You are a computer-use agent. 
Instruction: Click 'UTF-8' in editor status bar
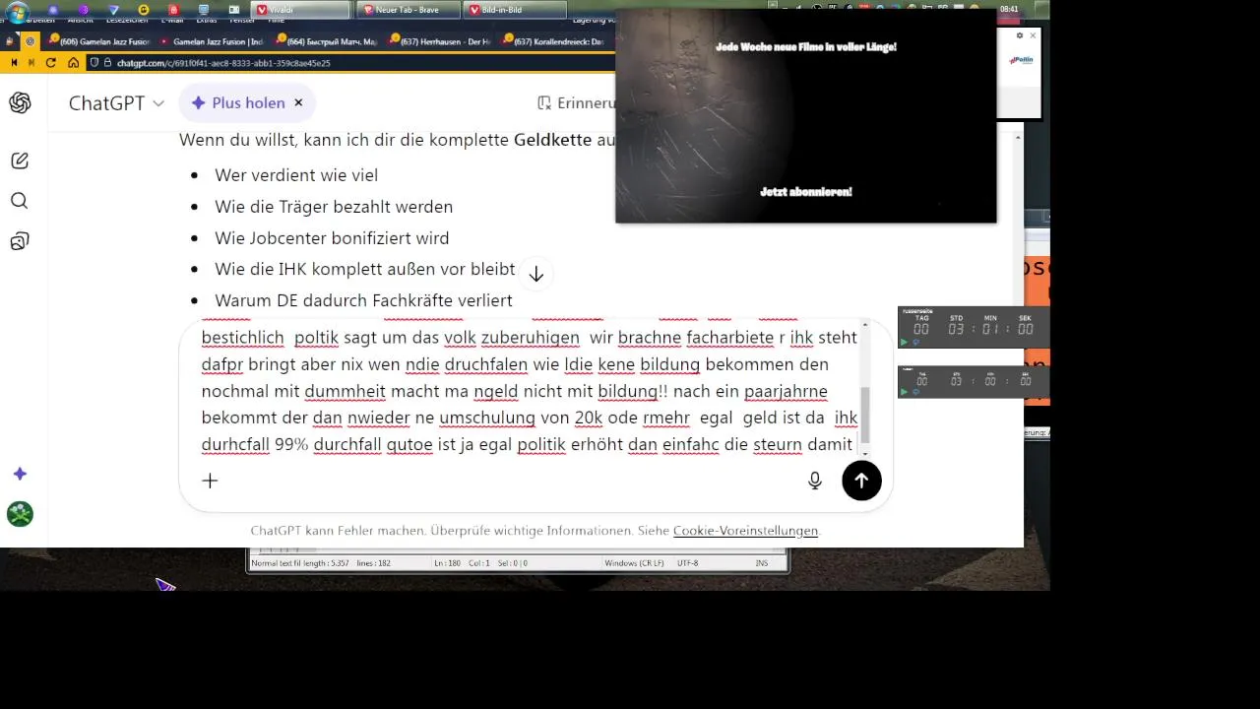687,563
